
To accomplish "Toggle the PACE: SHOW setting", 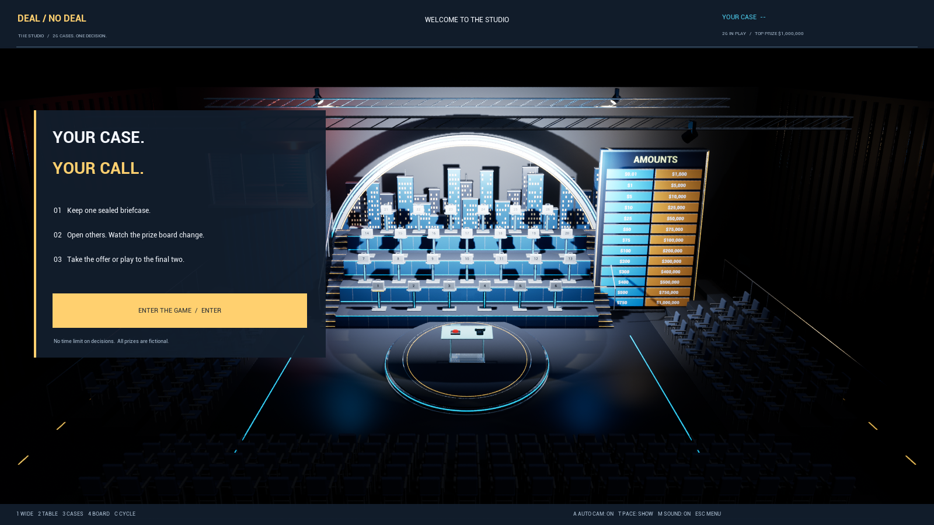I will point(636,514).
